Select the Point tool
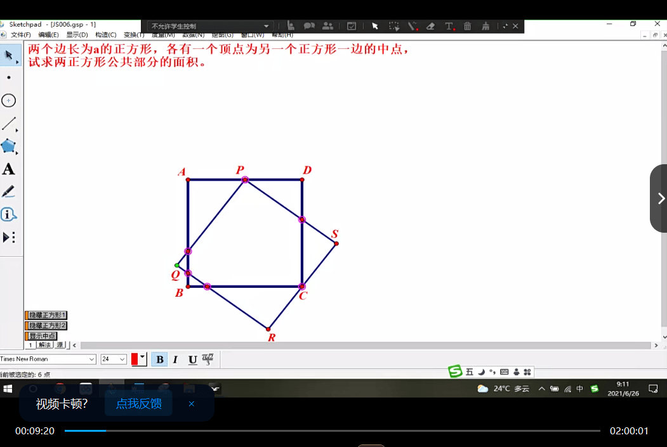The image size is (667, 447). click(8, 78)
